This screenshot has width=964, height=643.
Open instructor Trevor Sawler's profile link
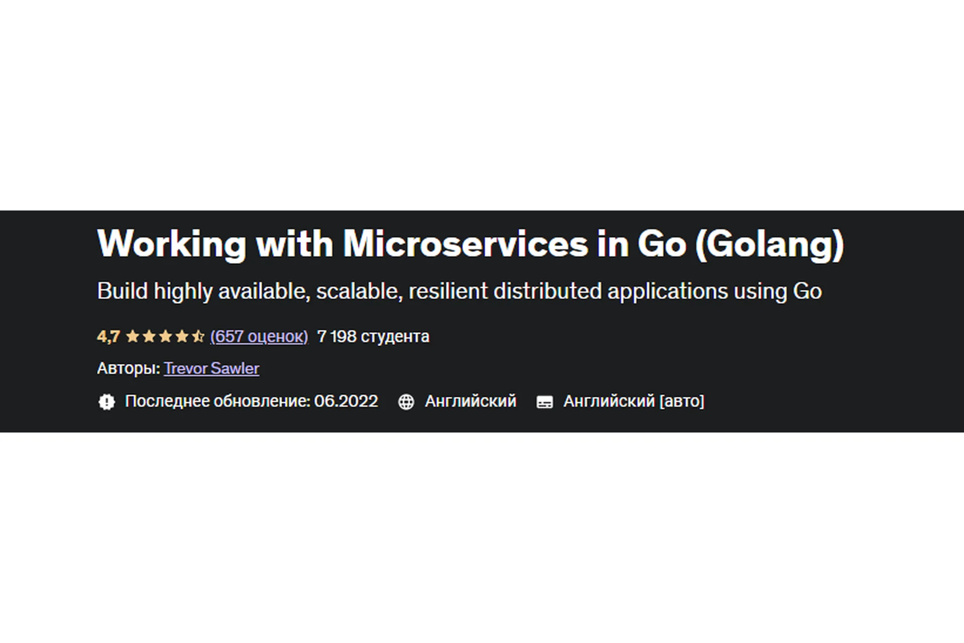click(211, 368)
